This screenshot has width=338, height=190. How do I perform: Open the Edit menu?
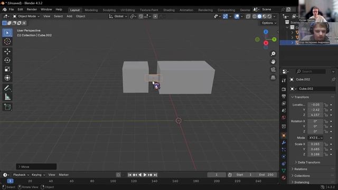coord(20,9)
